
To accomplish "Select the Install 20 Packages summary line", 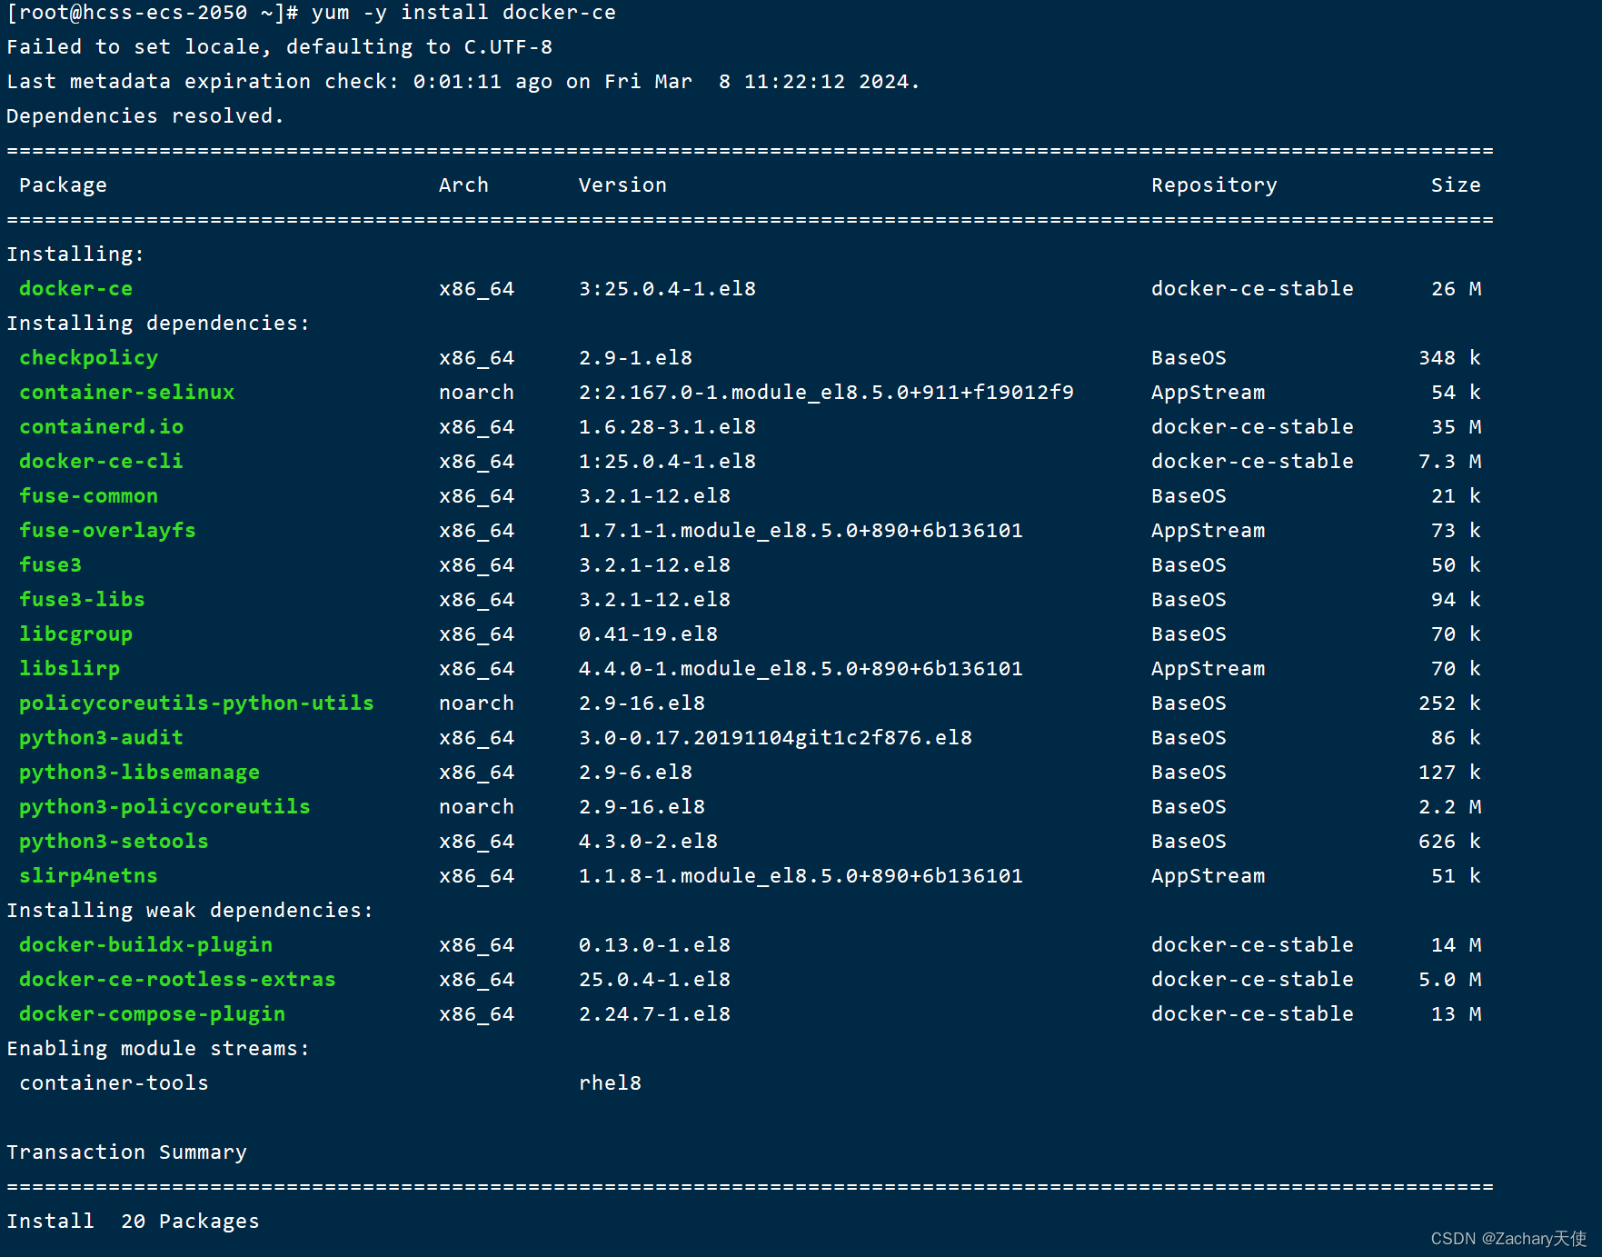I will click(132, 1221).
